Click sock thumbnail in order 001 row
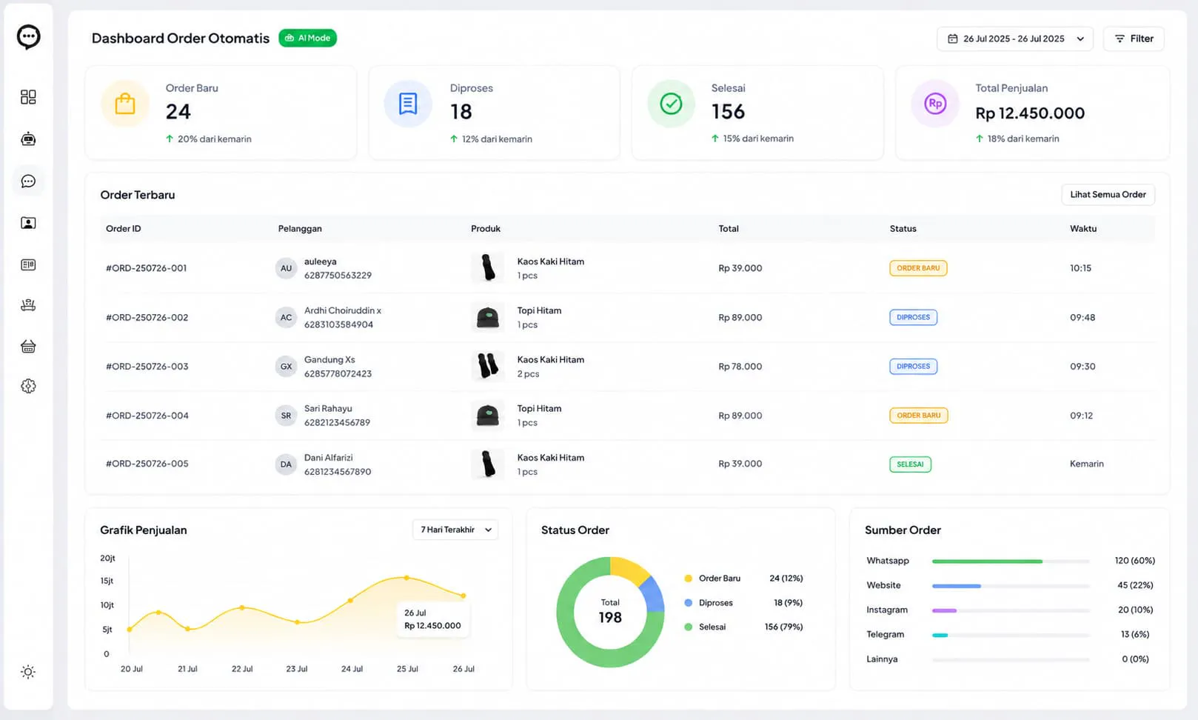This screenshot has width=1198, height=720. (x=488, y=268)
